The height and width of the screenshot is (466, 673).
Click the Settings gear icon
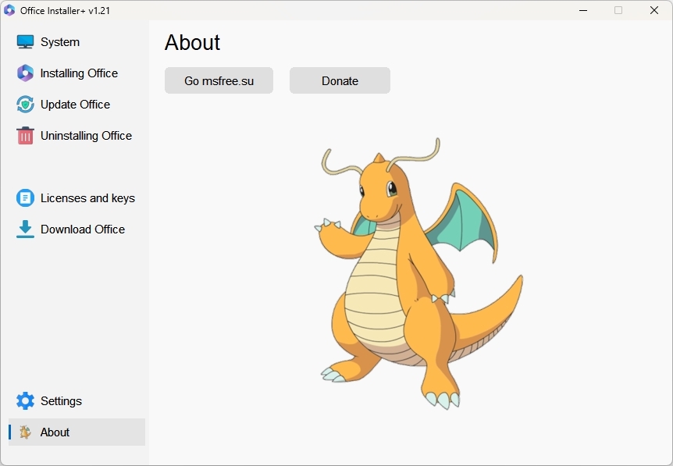point(25,400)
